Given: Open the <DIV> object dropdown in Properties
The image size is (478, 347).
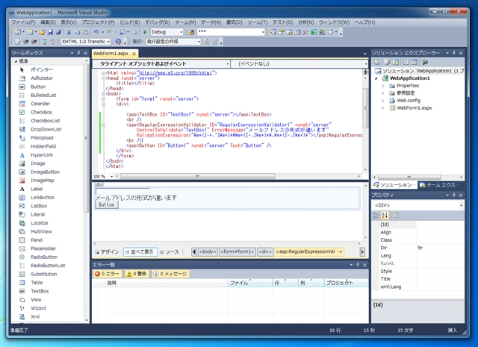Looking at the screenshot, I should tap(461, 205).
